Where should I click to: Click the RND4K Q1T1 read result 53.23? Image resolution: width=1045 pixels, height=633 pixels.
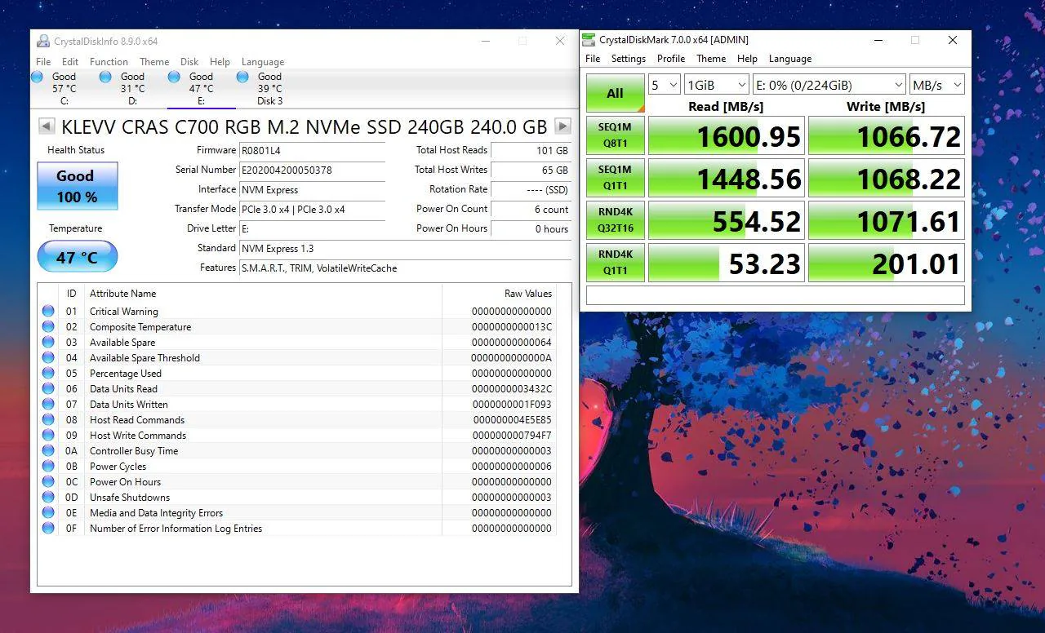(x=727, y=263)
